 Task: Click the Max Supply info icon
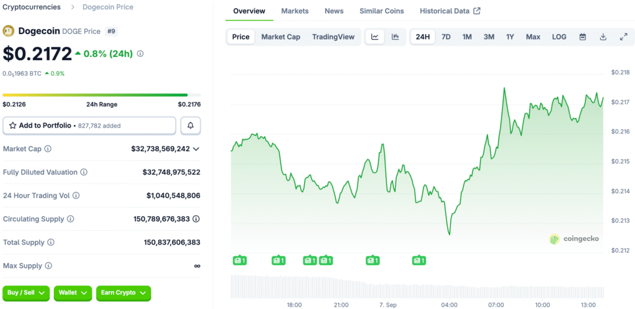coord(48,266)
